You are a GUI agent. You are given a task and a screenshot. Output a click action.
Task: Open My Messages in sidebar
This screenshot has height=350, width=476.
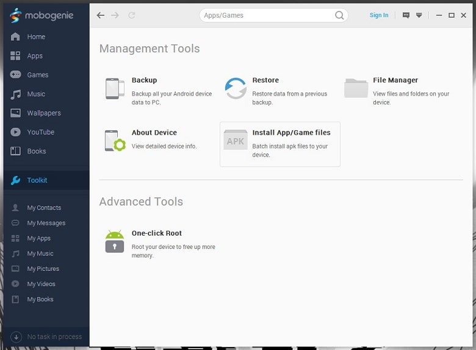pos(47,223)
